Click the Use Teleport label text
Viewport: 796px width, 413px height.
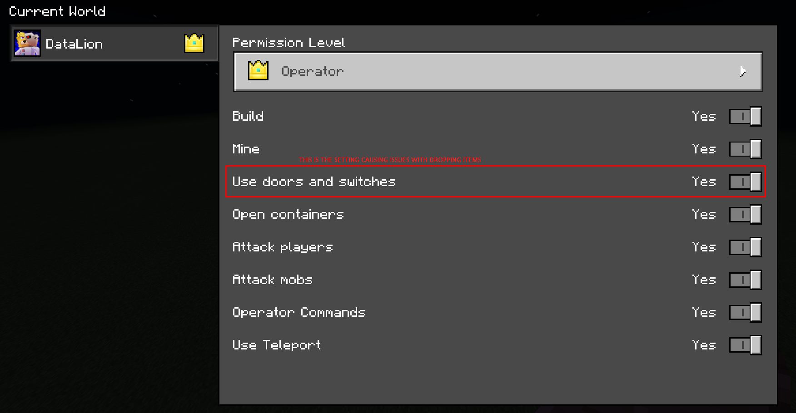[x=276, y=345]
